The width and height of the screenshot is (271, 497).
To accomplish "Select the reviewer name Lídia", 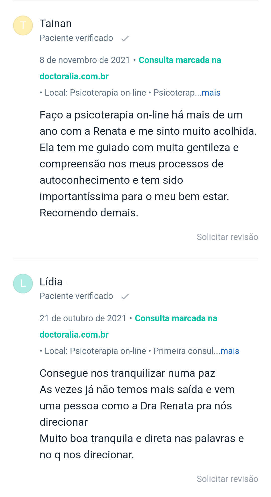I will [x=51, y=282].
